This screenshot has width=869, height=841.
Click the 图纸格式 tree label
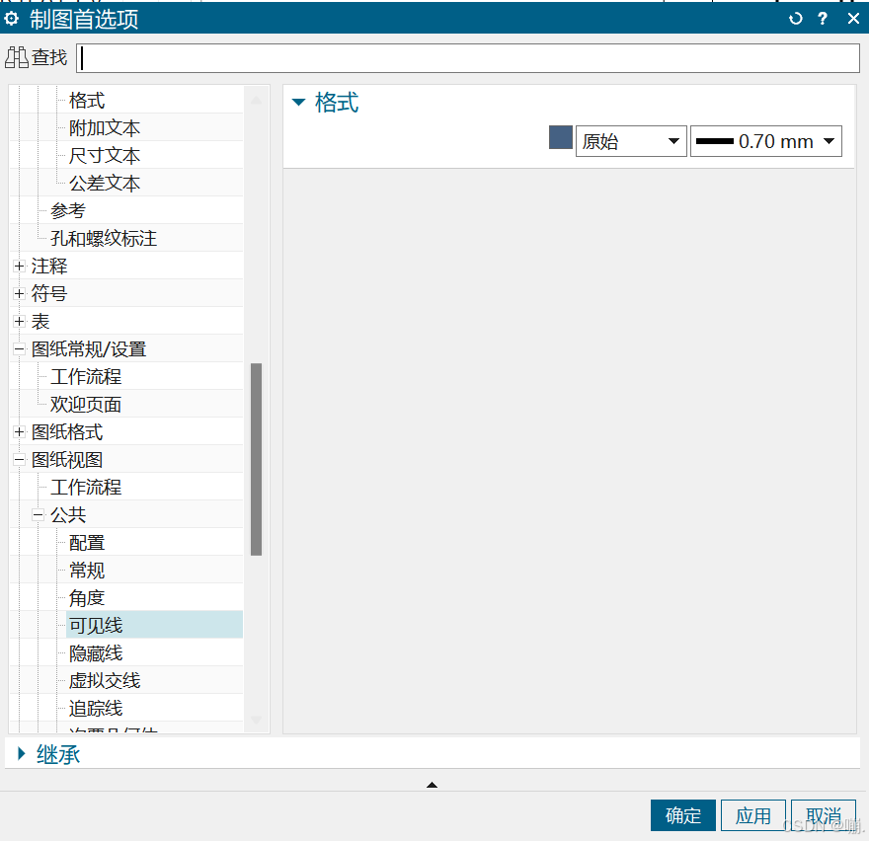(x=67, y=432)
